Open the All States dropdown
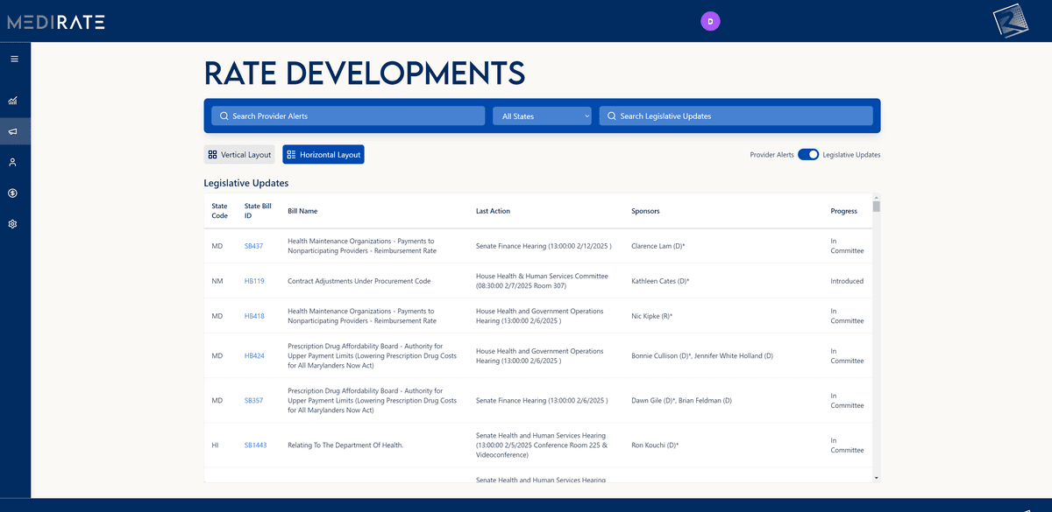 tap(542, 116)
